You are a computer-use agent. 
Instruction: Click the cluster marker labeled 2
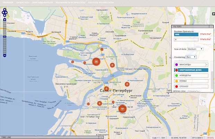[127, 84]
